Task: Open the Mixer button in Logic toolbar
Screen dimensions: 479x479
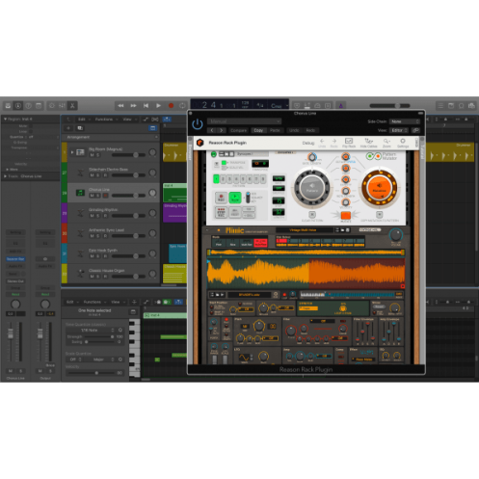Action: pyautogui.click(x=62, y=106)
